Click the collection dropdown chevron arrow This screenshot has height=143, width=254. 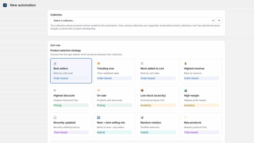click(213, 21)
